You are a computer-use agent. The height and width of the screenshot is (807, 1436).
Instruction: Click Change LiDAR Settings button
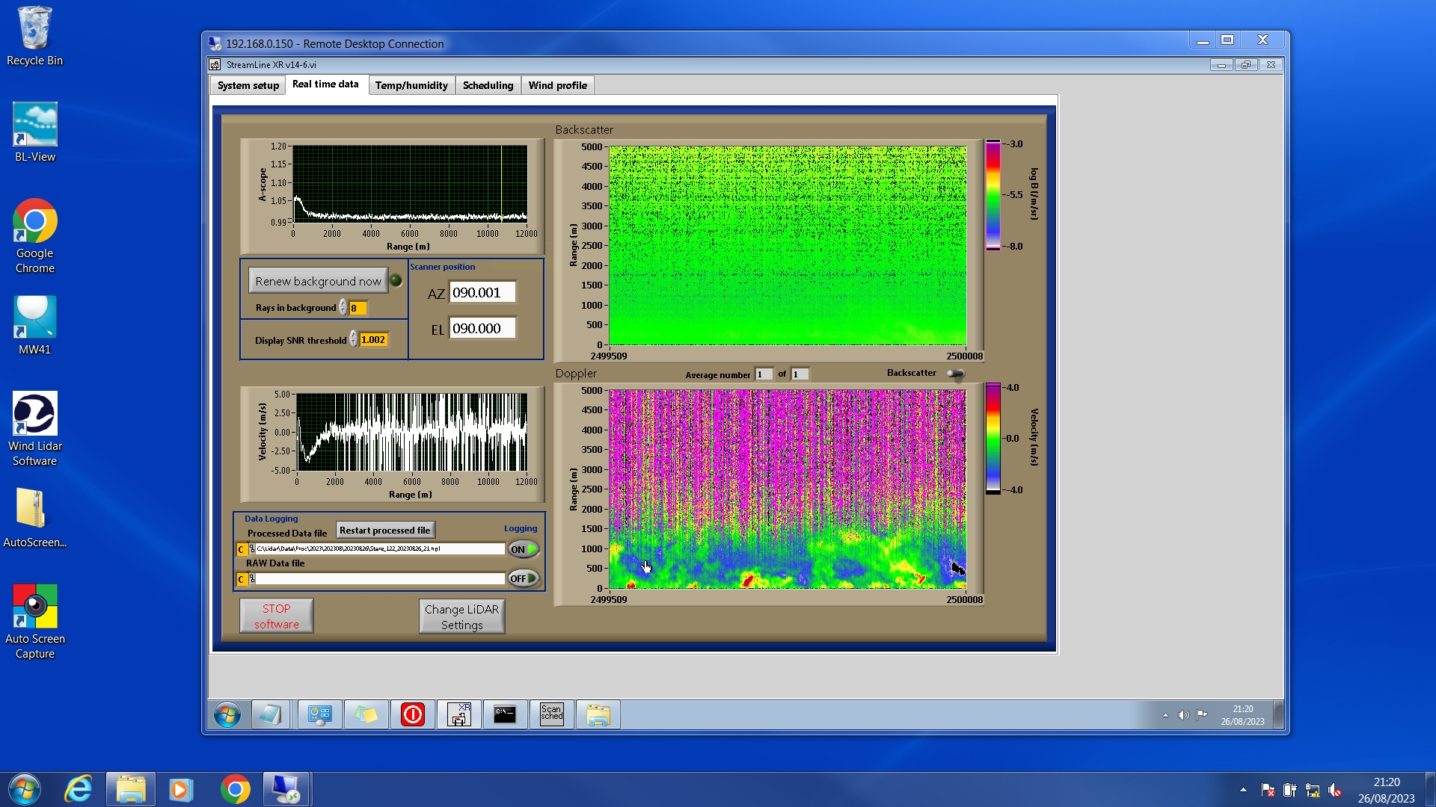(x=461, y=616)
